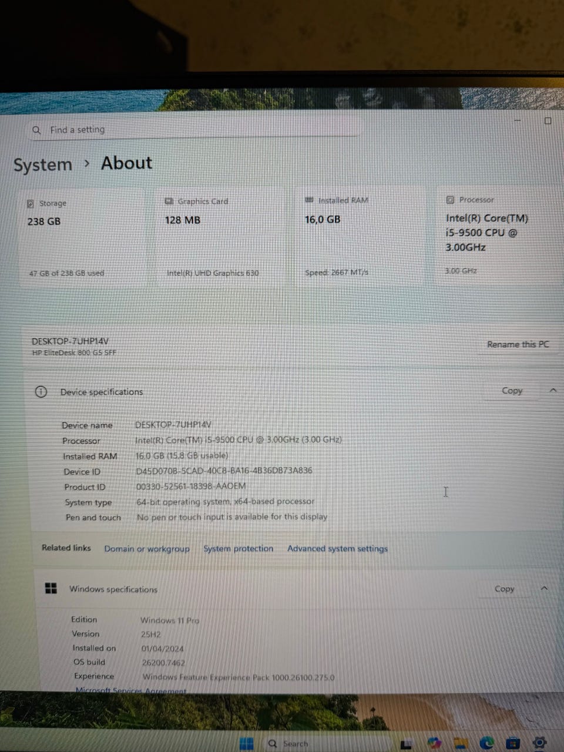
Task: Open Microsoft Store from taskbar
Action: [x=513, y=743]
